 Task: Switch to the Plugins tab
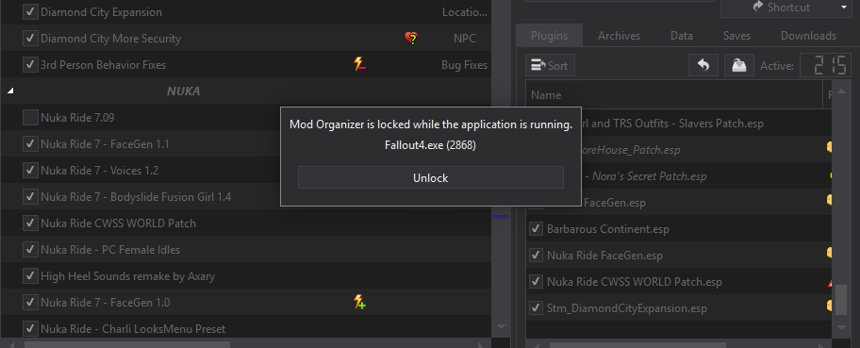point(549,36)
